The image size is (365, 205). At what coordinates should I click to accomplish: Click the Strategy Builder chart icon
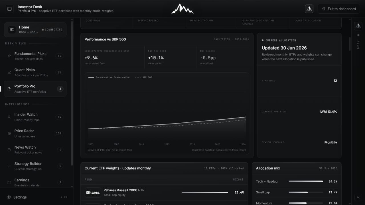[x=9, y=166]
